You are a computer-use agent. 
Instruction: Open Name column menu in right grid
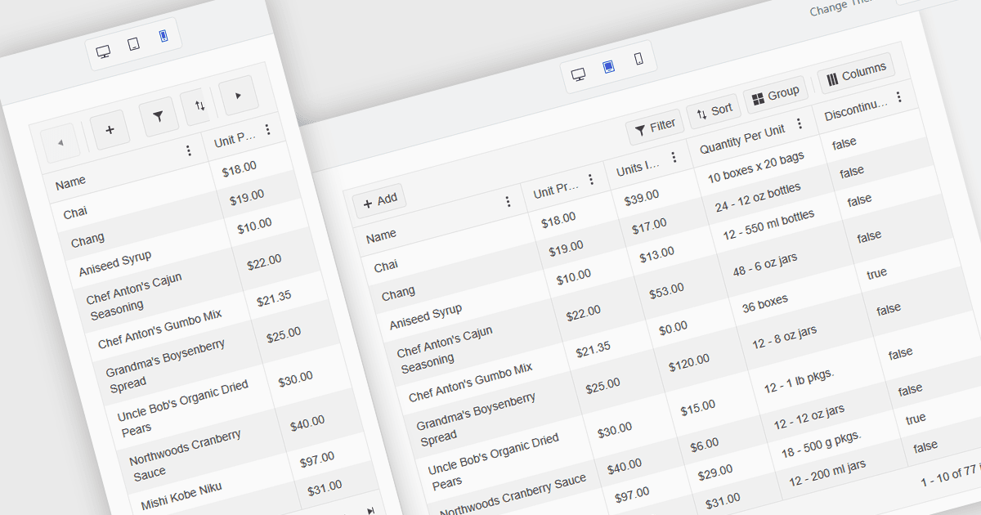point(508,201)
